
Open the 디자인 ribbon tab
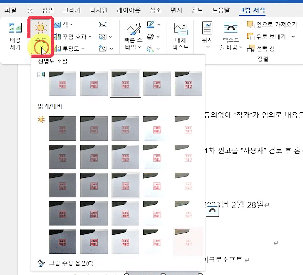[x=99, y=10]
